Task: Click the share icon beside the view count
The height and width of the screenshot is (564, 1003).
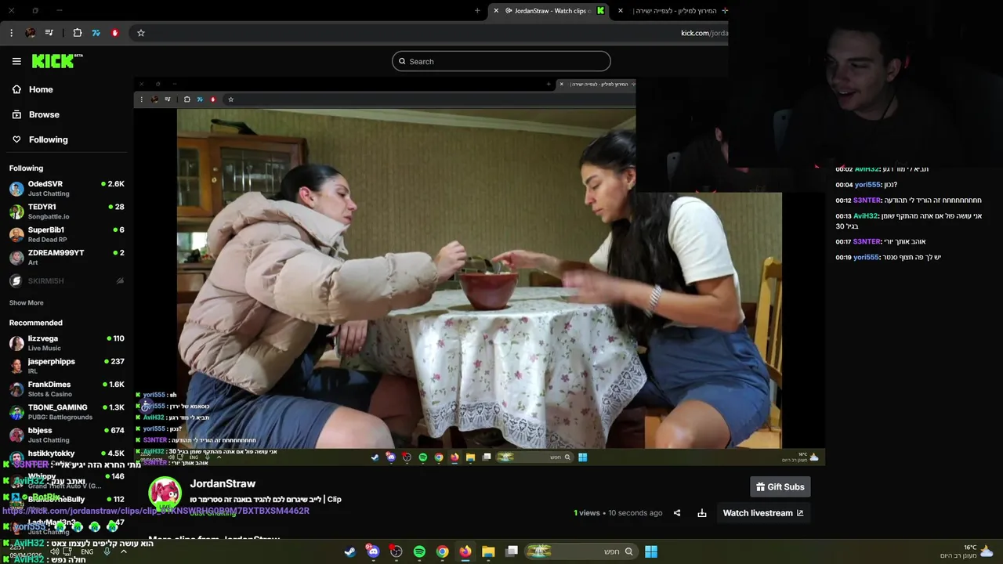Action: 677,513
